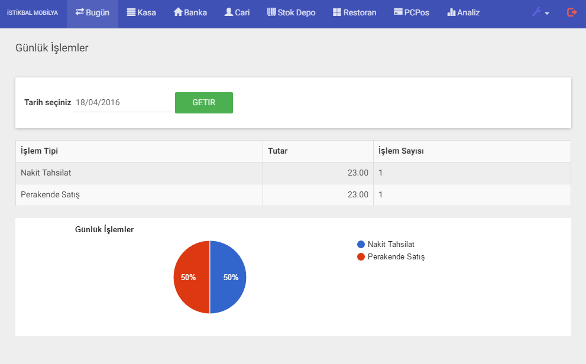586x364 pixels.
Task: Click the İSTİKBAL MOBİLYA brand link
Action: [x=33, y=12]
